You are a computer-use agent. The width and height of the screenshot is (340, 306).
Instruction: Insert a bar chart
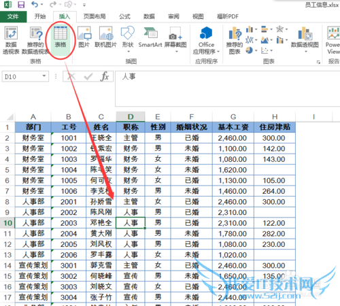pos(265,29)
